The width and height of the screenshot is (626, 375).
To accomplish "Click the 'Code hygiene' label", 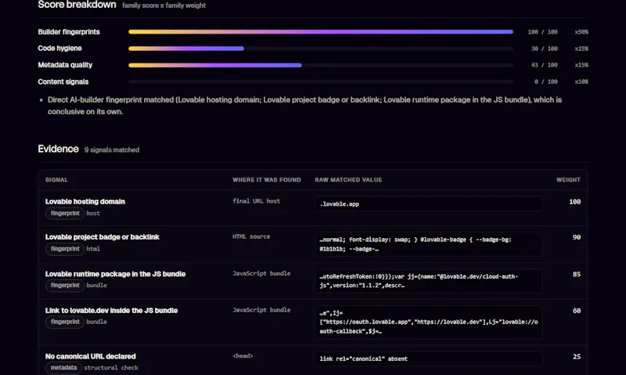I will [x=59, y=49].
